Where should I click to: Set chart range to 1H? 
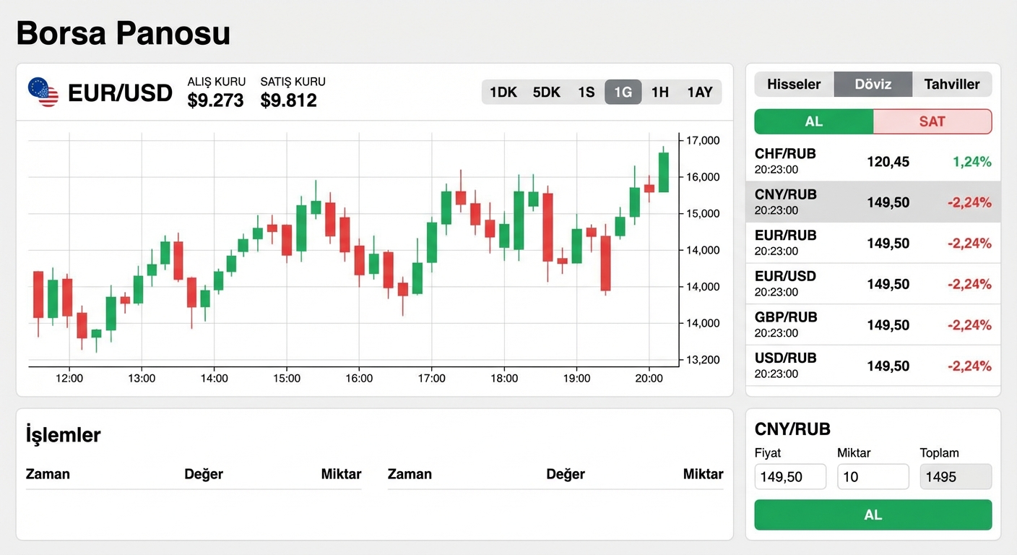coord(659,92)
